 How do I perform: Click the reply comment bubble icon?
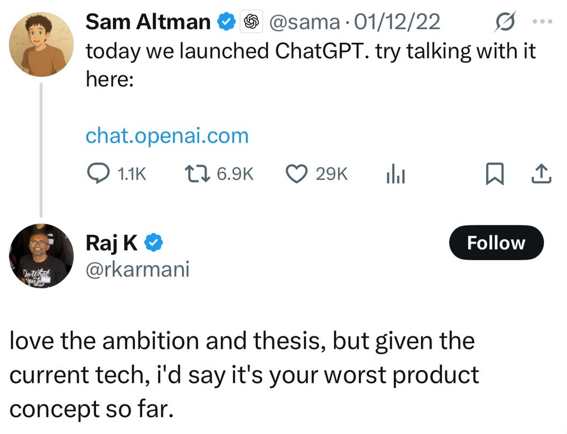(98, 174)
